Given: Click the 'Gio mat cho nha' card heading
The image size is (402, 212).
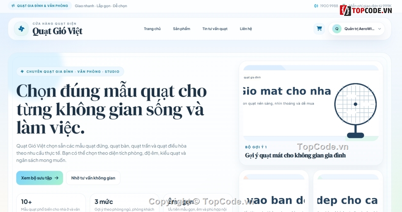Looking at the screenshot, I should pos(287,91).
